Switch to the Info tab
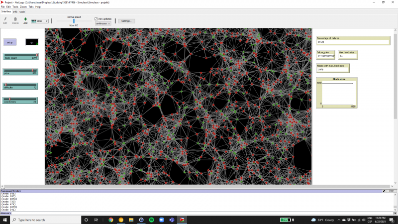Image resolution: width=398 pixels, height=224 pixels. [x=15, y=11]
